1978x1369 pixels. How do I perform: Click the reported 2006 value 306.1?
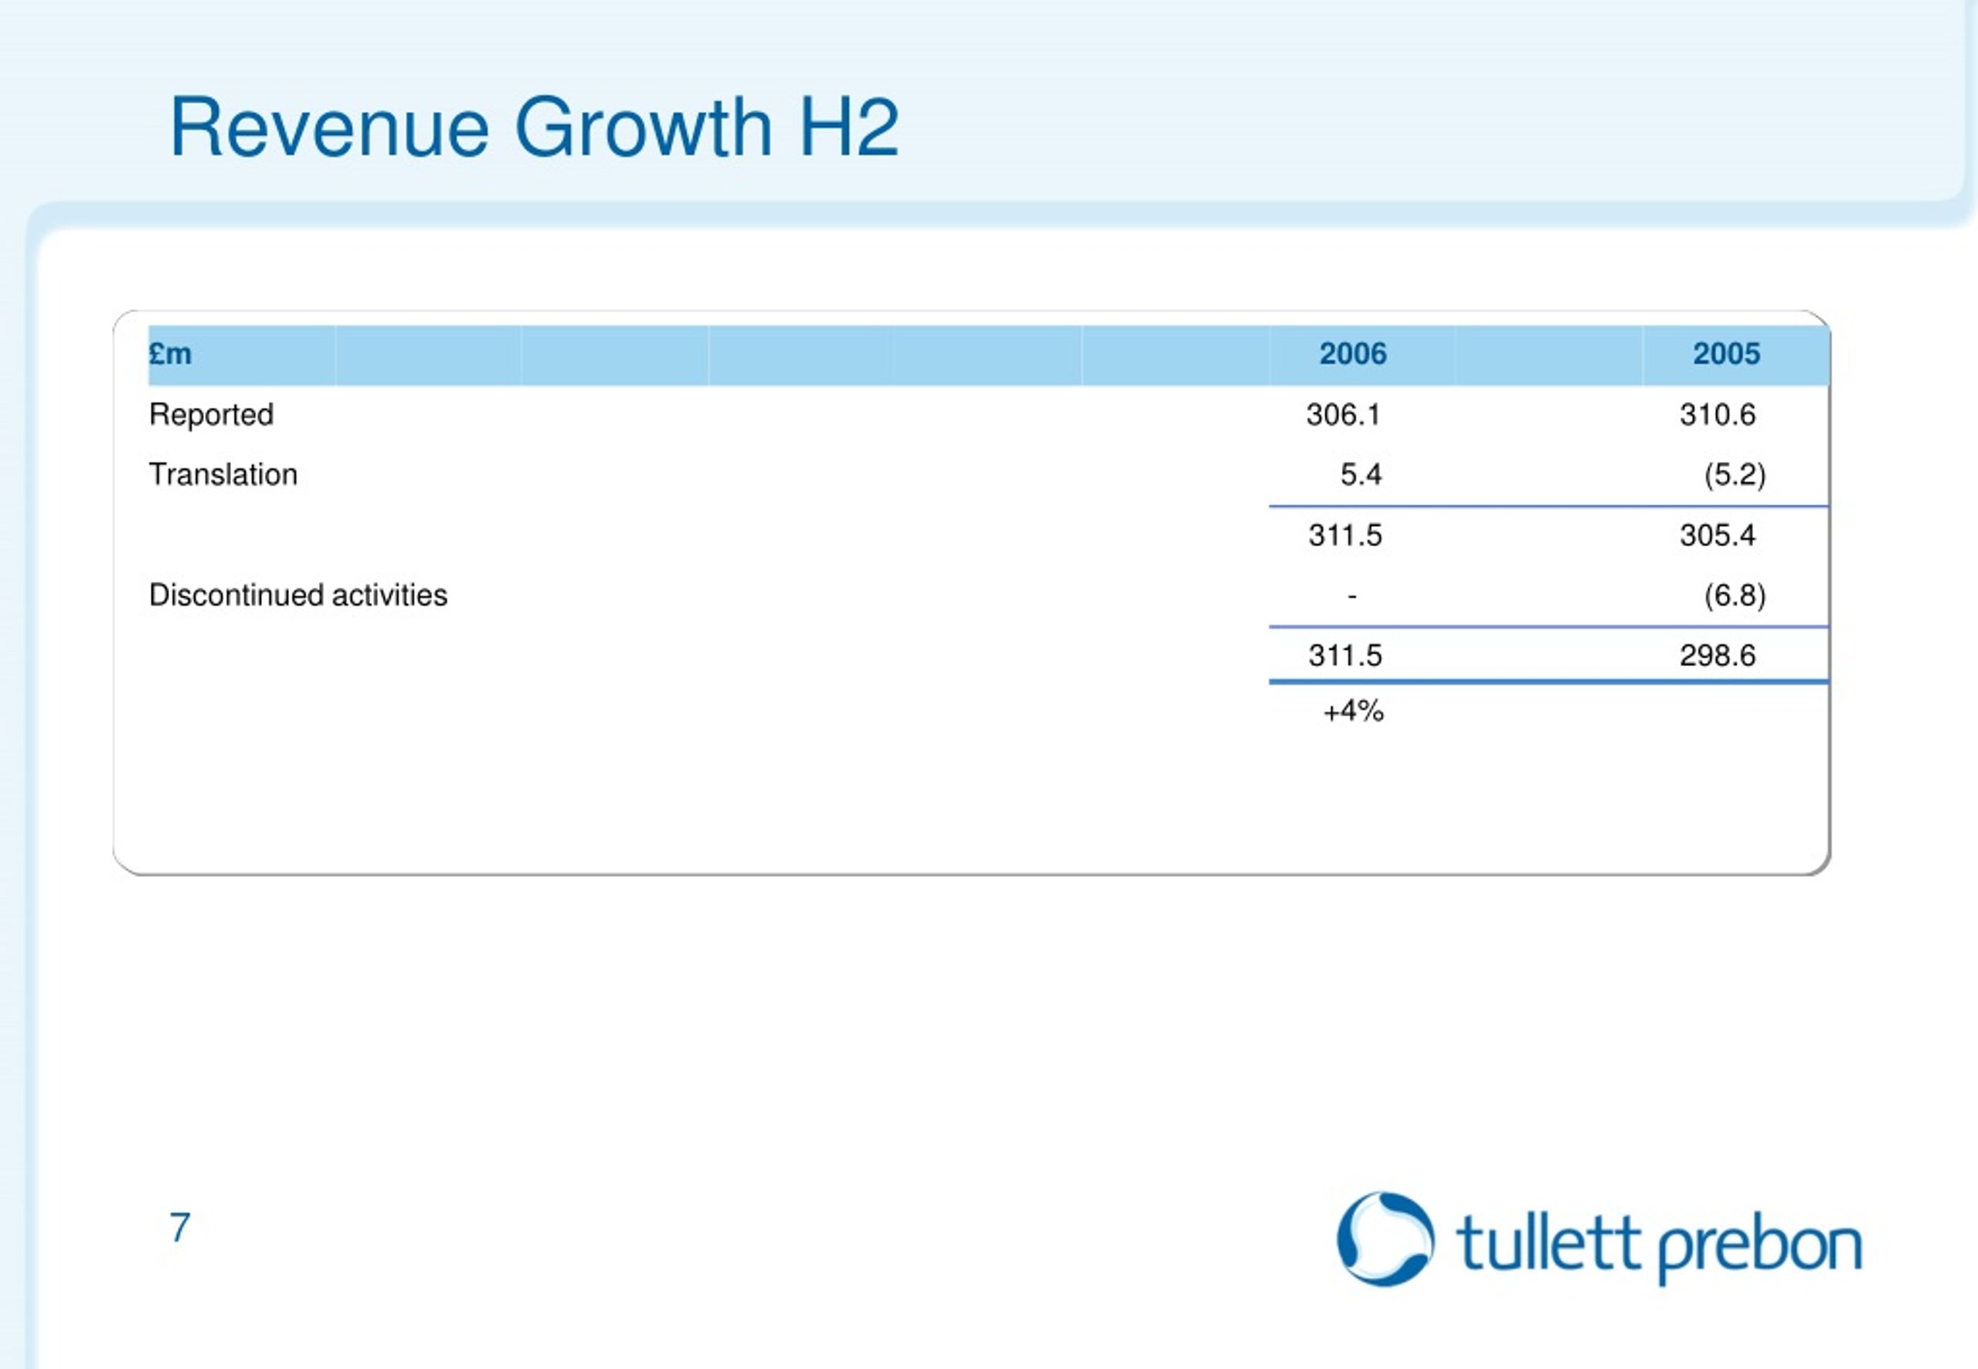click(x=1343, y=415)
